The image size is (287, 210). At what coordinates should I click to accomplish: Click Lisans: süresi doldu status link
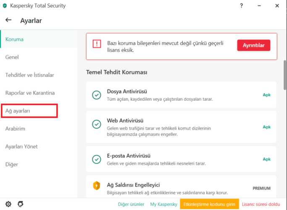(261, 204)
